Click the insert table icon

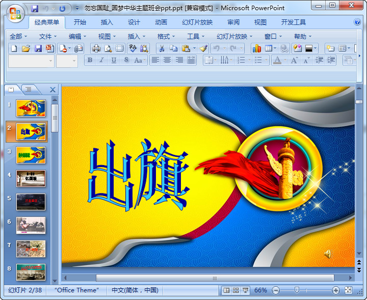click(x=268, y=48)
